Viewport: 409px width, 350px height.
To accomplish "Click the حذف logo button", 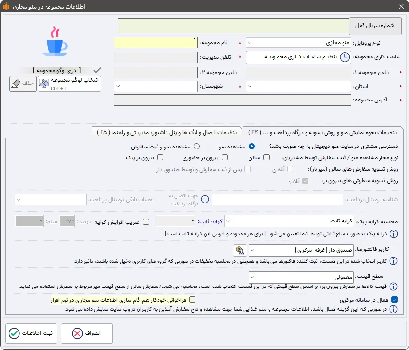I will [x=23, y=83].
